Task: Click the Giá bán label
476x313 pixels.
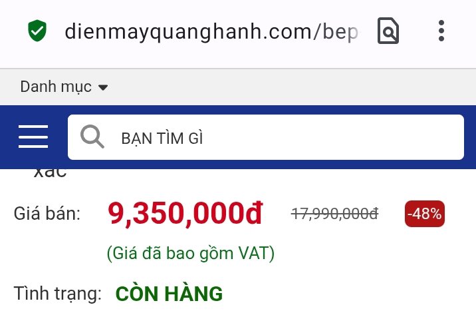Action: tap(47, 214)
